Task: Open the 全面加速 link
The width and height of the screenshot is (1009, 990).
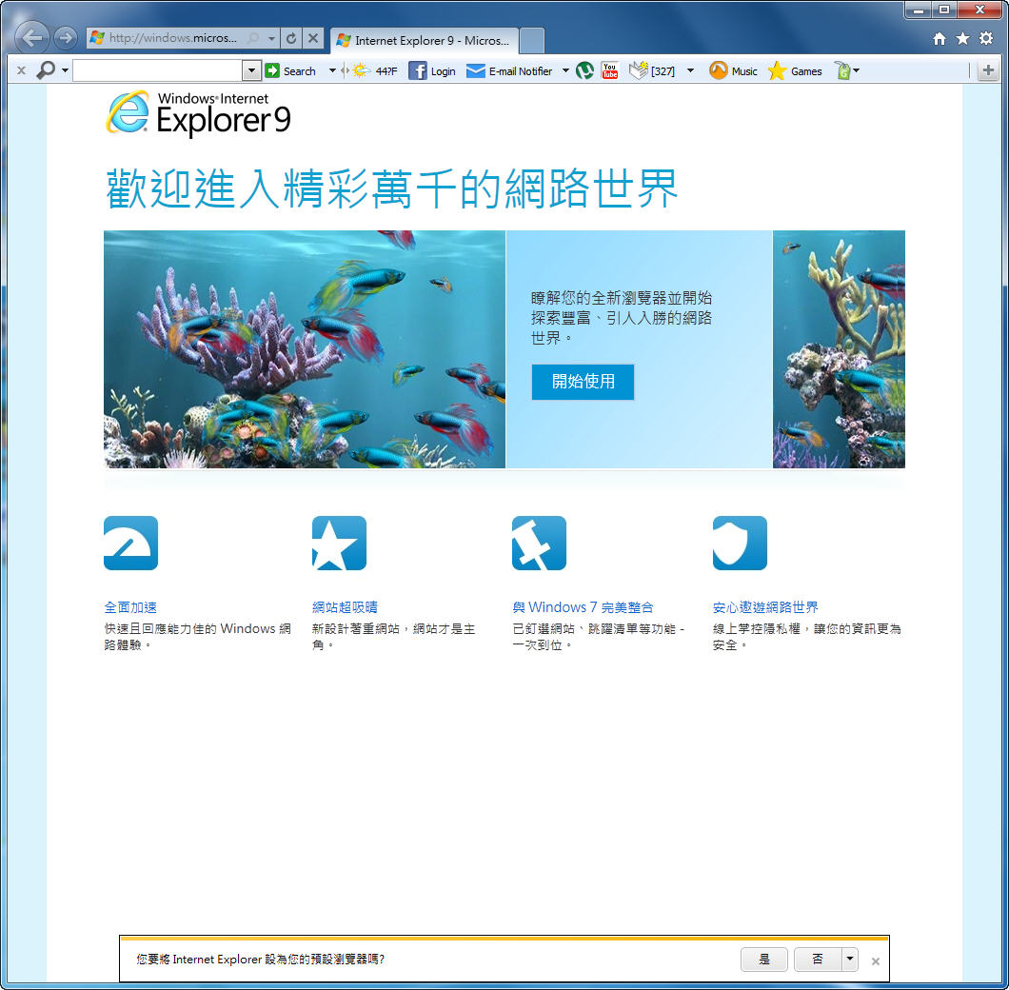Action: pos(130,607)
